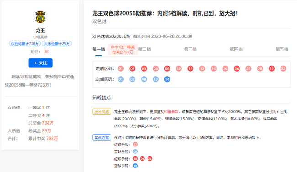
Task: Click red ball 32 in 定前区码
Action: coord(283,68)
